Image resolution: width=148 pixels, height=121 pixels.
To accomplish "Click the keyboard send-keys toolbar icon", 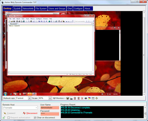I will point(72,98).
